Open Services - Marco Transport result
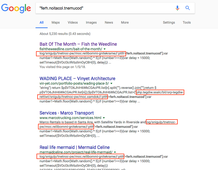This screenshot has width=218, height=170. (67, 113)
